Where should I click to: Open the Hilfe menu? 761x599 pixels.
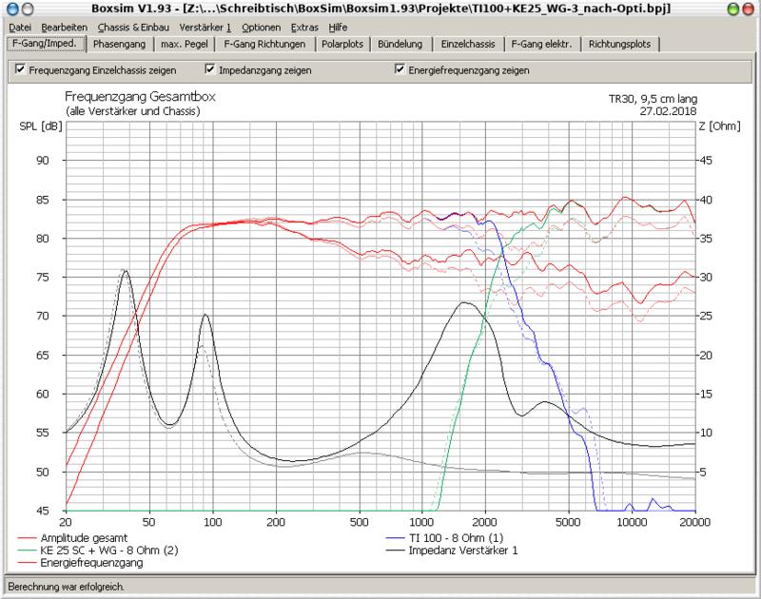[338, 28]
